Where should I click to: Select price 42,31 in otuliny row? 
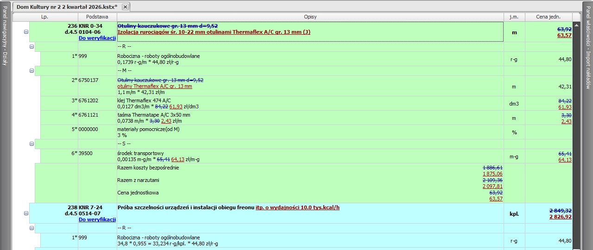click(x=565, y=86)
